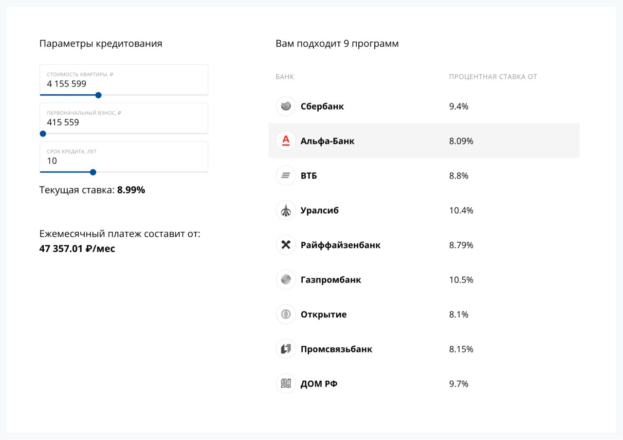Viewport: 623px width, 440px height.
Task: Click the Gazprombank logo icon
Action: (x=286, y=280)
